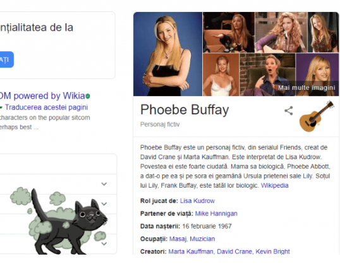
Task: Open Phoebe playing guitar thumbnail
Action: (x=281, y=32)
